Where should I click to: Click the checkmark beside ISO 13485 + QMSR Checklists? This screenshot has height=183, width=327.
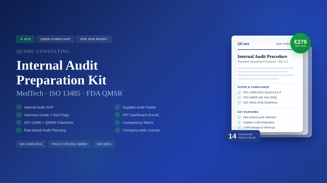[x=19, y=123]
